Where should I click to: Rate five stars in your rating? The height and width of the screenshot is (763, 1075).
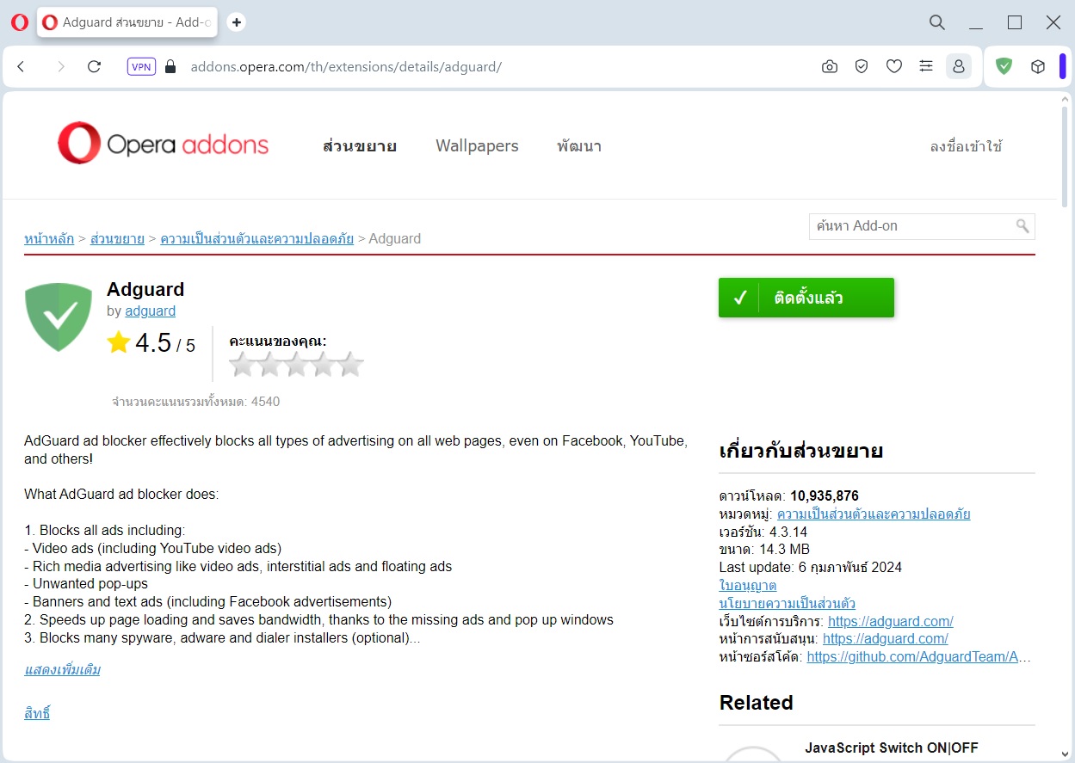tap(350, 365)
